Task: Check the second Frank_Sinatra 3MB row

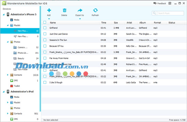Action: (x=45, y=76)
